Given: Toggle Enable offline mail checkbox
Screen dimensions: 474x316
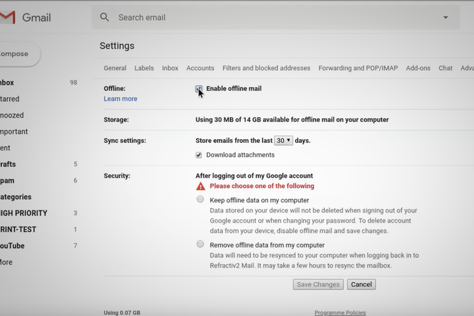Looking at the screenshot, I should click(x=198, y=88).
